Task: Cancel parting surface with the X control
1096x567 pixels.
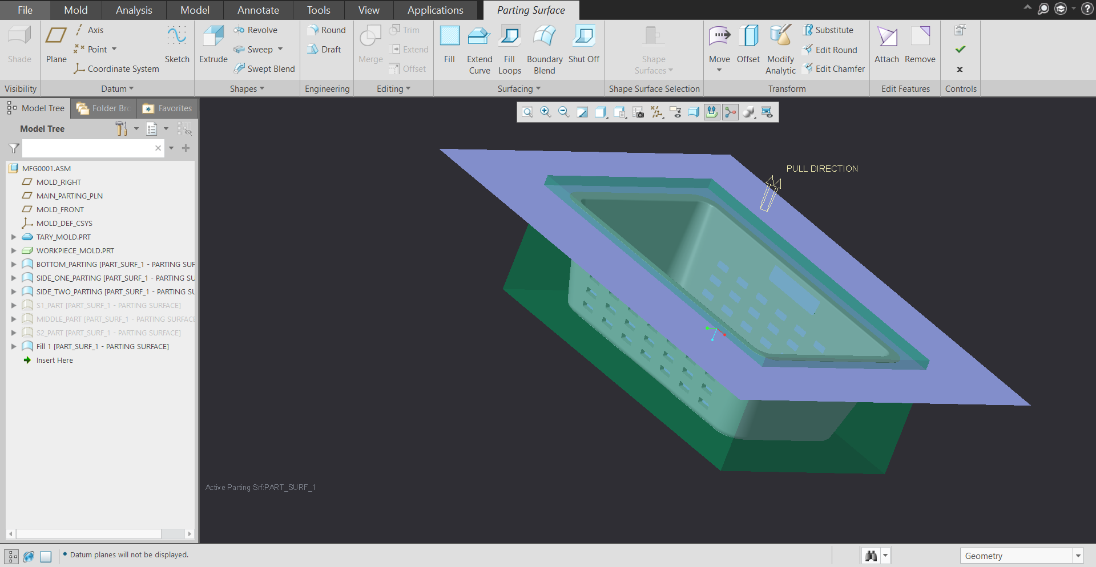Action: (x=960, y=69)
